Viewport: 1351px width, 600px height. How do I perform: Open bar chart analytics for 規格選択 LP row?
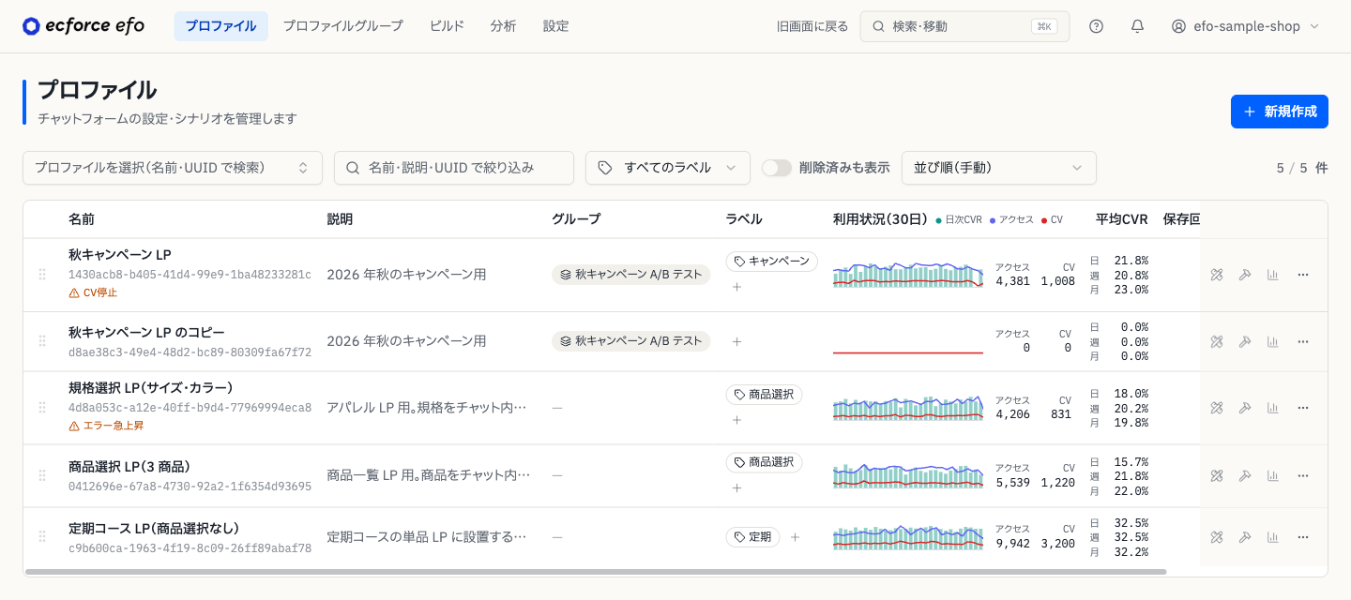(1273, 408)
